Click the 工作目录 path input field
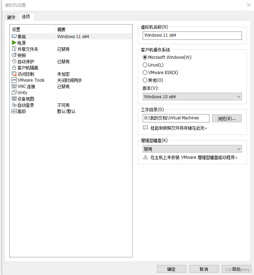Viewport: 254px width, 275px height. [x=176, y=118]
